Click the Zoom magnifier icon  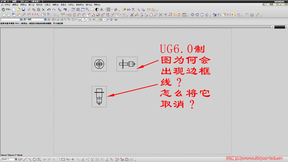click(x=88, y=10)
